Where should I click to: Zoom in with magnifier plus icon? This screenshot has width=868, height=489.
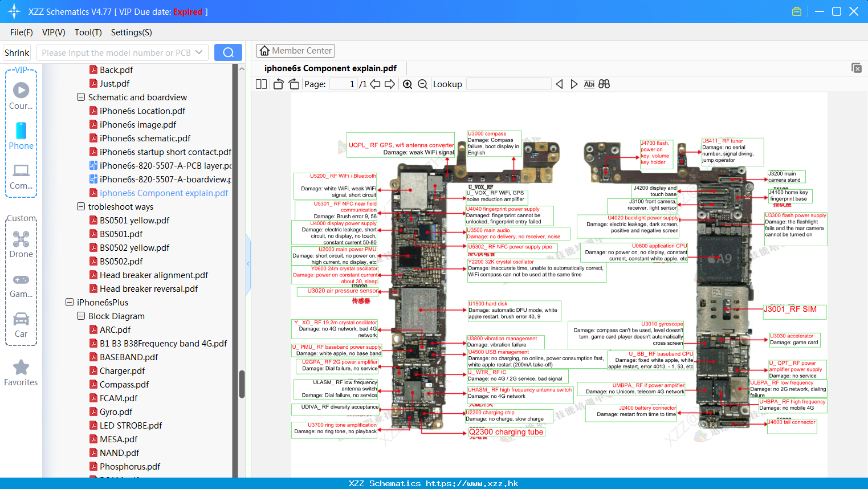coord(407,84)
